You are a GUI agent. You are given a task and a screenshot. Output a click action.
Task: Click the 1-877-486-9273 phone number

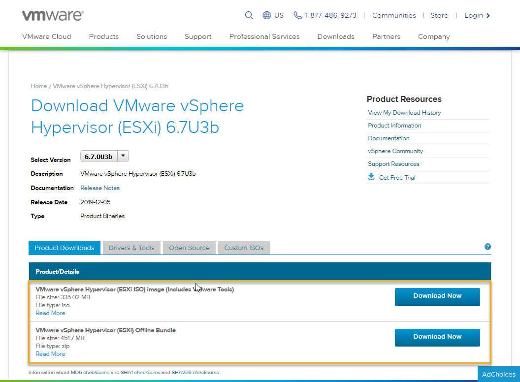[330, 16]
